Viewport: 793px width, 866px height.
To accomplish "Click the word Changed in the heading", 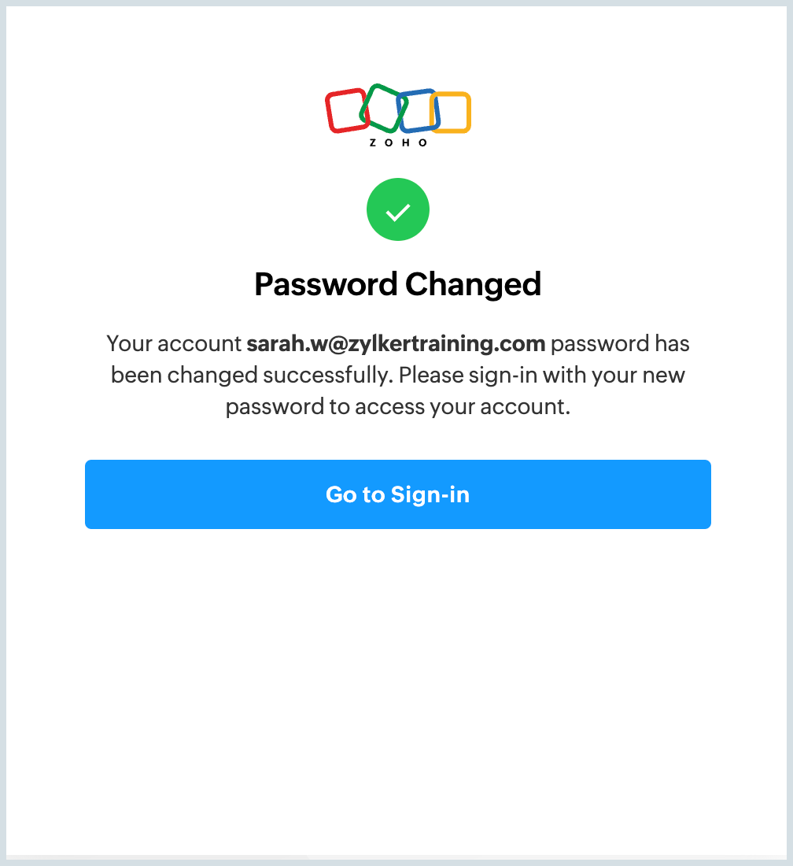I will [473, 284].
